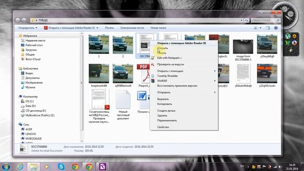
Task: Choose Свойства in context menu
Action: click(184, 127)
